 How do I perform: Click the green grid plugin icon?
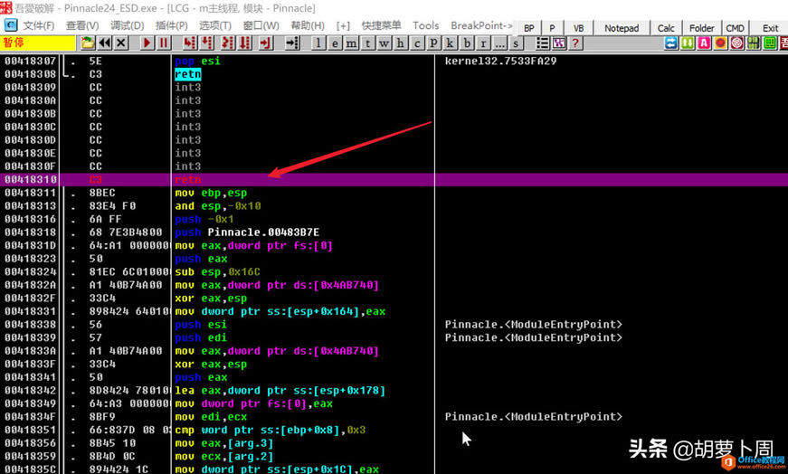754,43
